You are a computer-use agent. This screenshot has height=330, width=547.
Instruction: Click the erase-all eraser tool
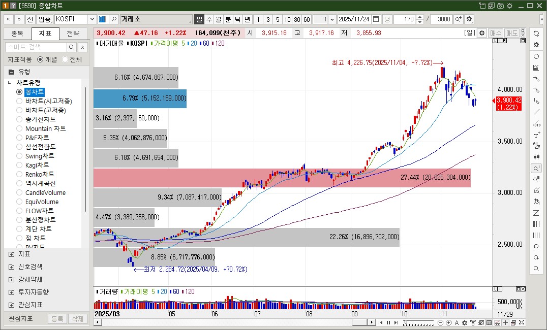536,146
